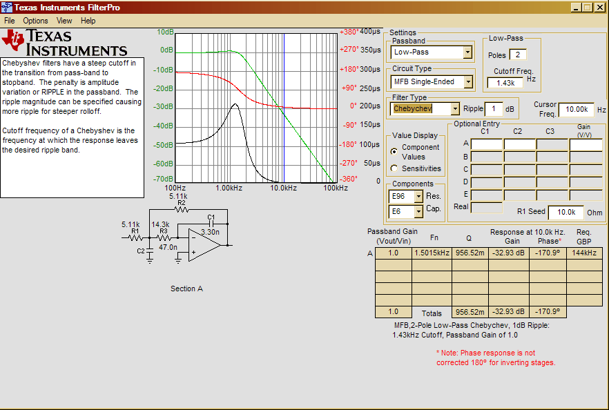The height and width of the screenshot is (410, 609).
Task: Click the Texas Instruments logo
Action: 64,43
